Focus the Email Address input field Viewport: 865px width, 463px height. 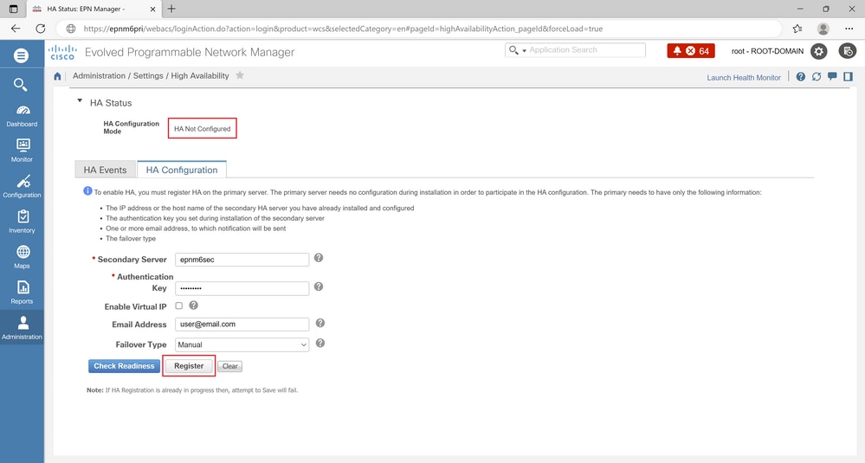(242, 324)
